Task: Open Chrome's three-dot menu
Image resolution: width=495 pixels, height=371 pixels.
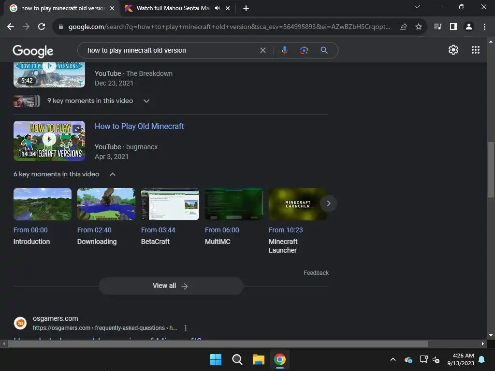Action: [x=484, y=27]
